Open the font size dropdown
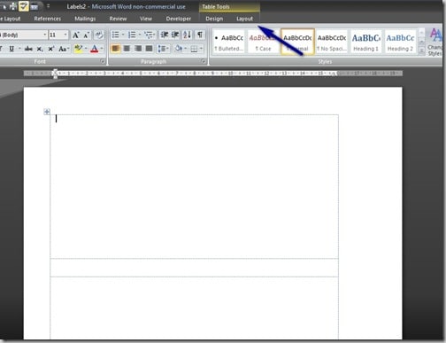This screenshot has height=343, width=446. coord(65,35)
